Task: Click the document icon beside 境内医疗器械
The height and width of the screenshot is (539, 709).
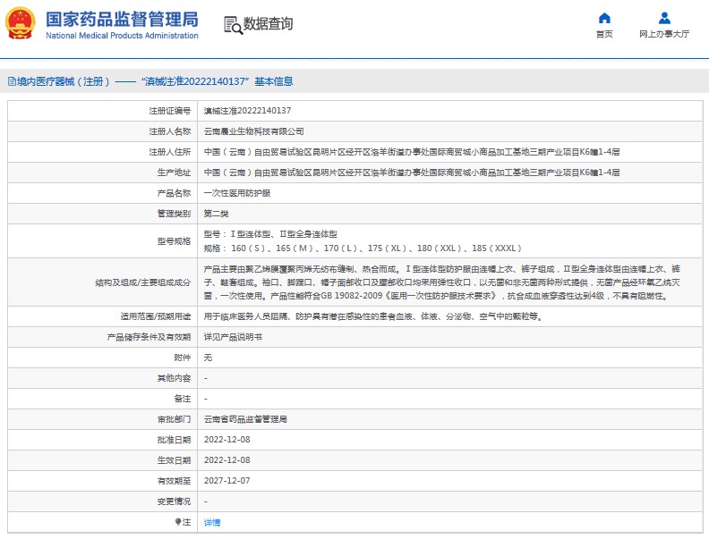Action: pos(12,81)
